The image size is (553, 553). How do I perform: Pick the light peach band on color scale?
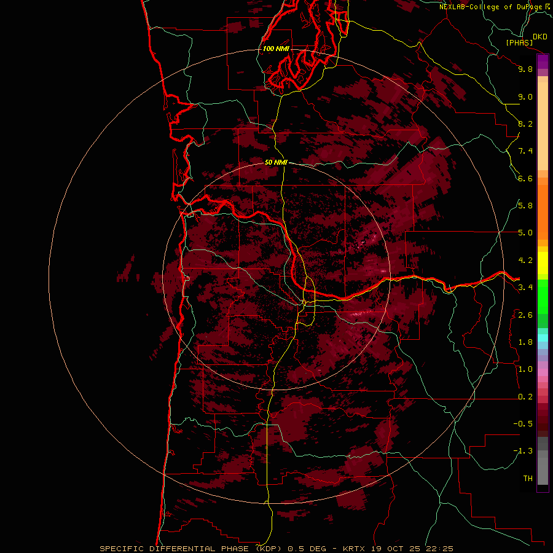[543, 126]
